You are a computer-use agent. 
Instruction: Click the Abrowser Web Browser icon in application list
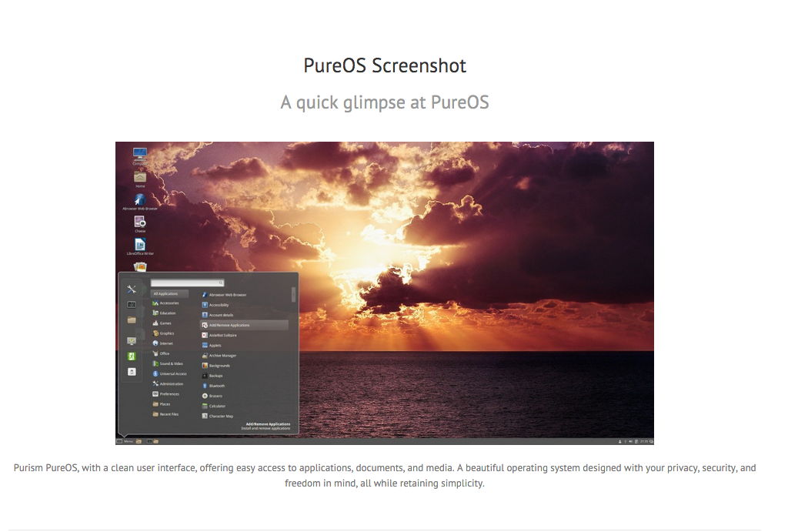click(x=205, y=295)
